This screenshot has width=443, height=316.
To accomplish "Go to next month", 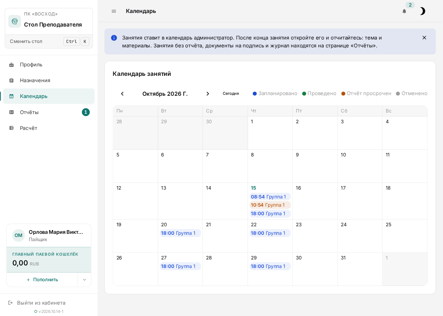I will 208,94.
